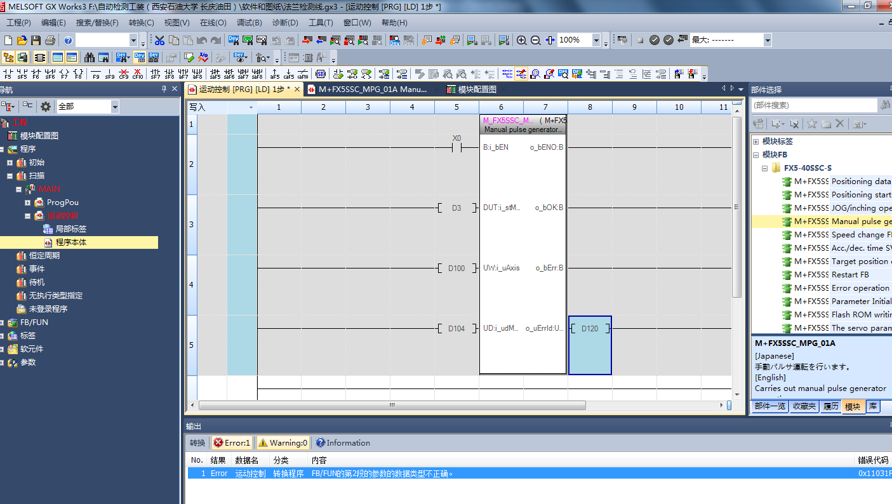
Task: Click the Zoom In magnifier icon
Action: (521, 40)
